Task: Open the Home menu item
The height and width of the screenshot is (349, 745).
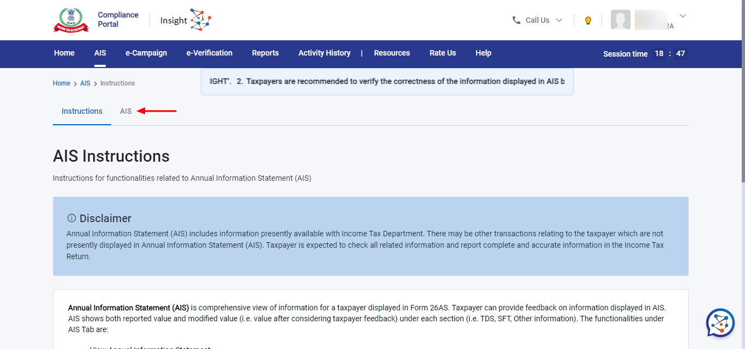Action: click(64, 53)
